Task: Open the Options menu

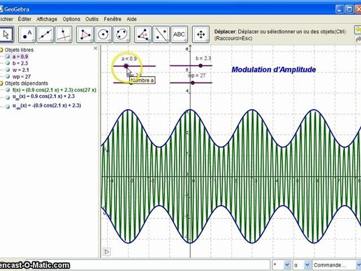Action: point(71,19)
